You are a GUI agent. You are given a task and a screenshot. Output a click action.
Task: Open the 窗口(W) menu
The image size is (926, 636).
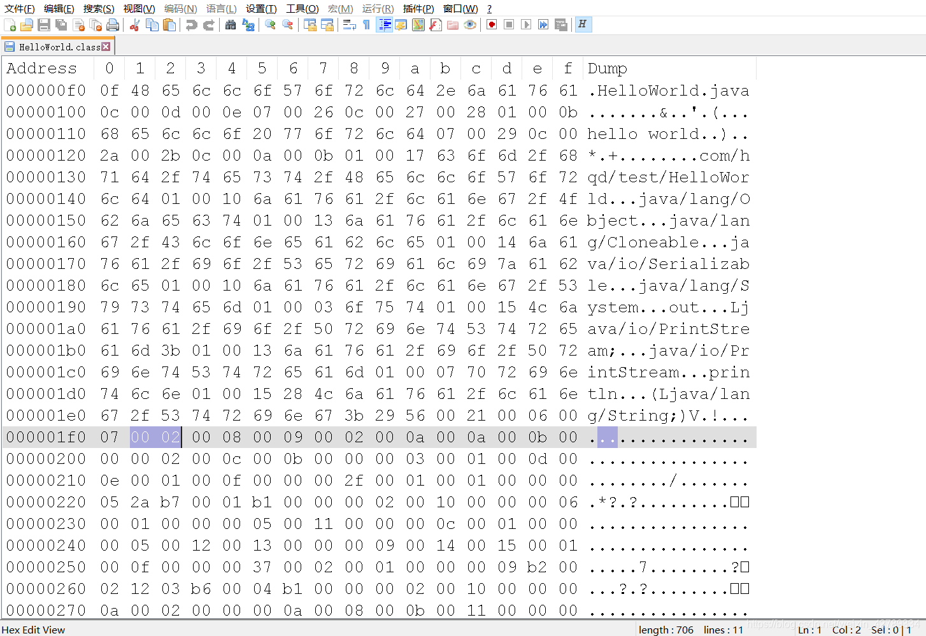460,8
